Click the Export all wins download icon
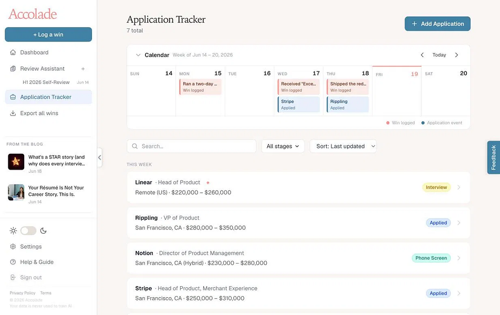This screenshot has width=500, height=315. (13, 113)
